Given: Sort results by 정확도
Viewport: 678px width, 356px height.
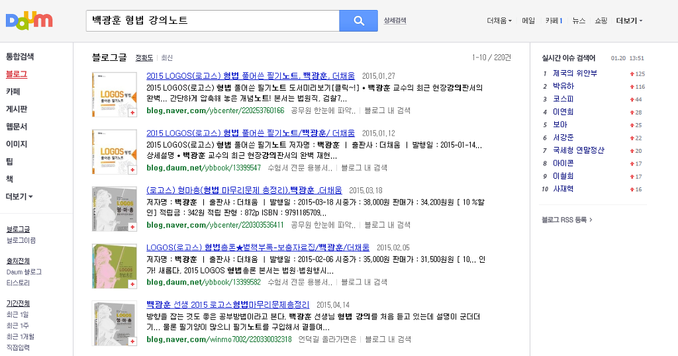Looking at the screenshot, I should pos(144,58).
